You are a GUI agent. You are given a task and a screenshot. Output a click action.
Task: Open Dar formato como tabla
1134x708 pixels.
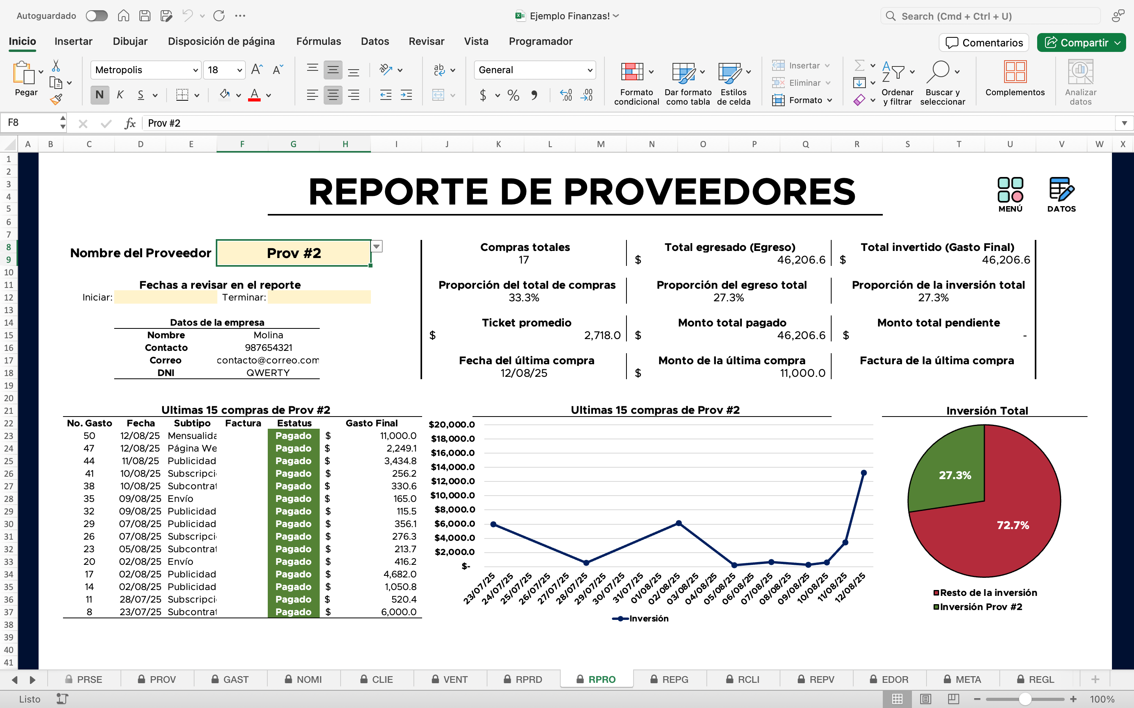pyautogui.click(x=688, y=83)
